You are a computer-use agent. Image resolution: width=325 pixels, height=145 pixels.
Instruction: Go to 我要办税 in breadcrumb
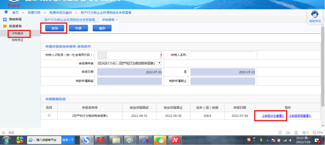pyautogui.click(x=34, y=13)
